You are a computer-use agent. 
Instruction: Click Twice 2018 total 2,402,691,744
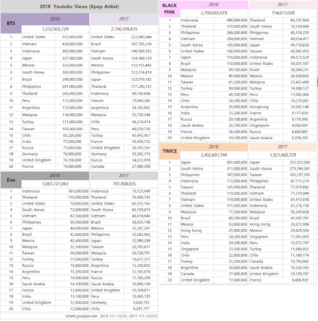[214, 155]
